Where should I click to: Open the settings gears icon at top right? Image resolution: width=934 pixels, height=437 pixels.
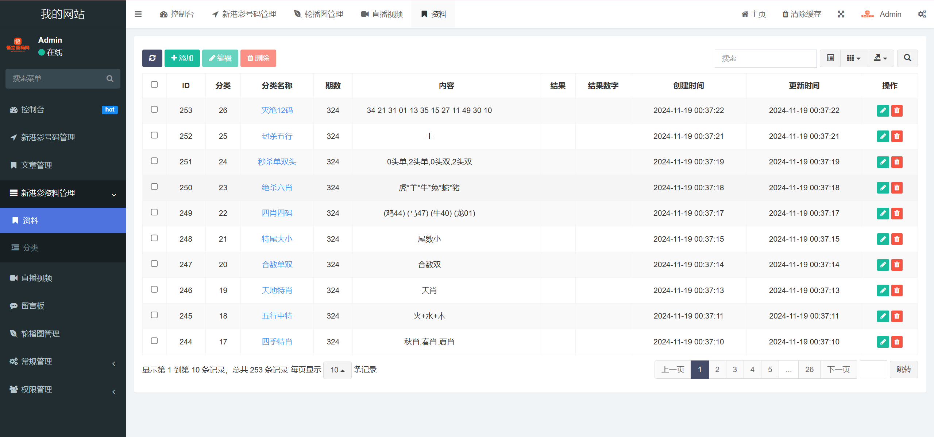click(922, 14)
